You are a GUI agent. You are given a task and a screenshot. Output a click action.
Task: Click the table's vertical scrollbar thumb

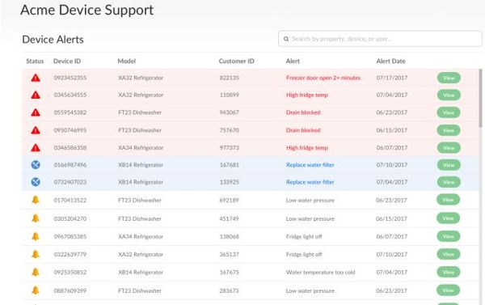click(480, 98)
